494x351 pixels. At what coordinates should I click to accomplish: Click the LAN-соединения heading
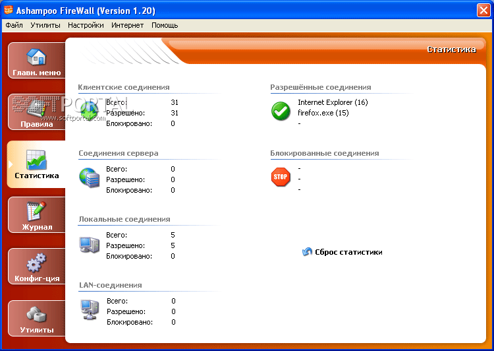point(111,285)
